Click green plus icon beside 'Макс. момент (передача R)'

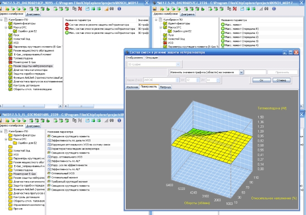click(223, 29)
